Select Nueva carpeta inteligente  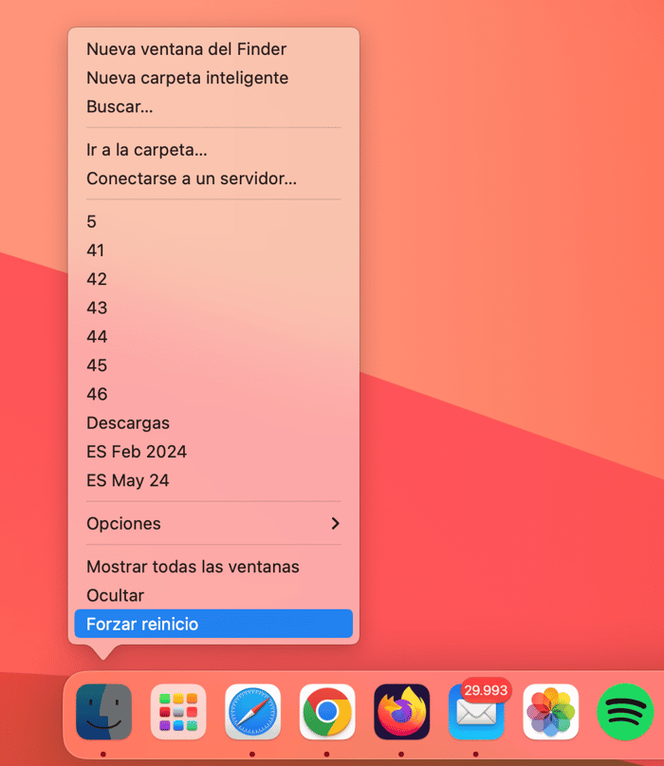[213, 78]
